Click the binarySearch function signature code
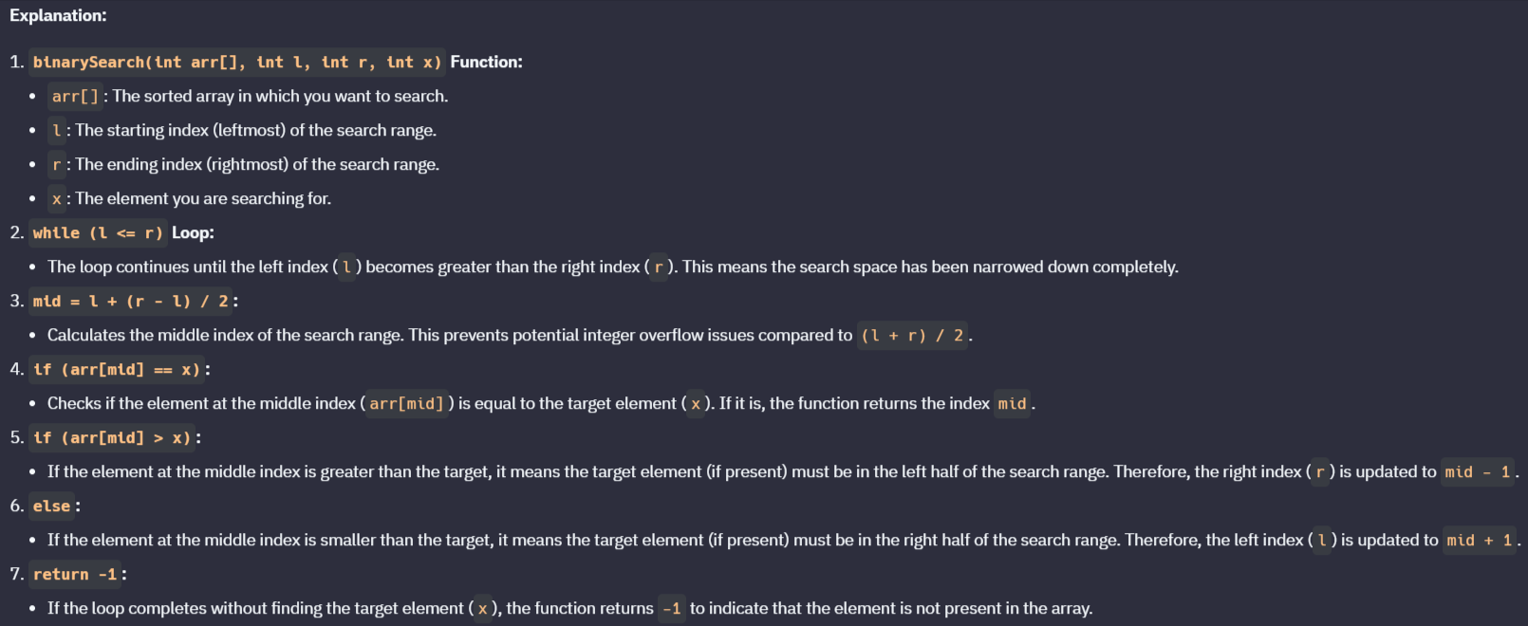The width and height of the screenshot is (1528, 626). tap(236, 63)
